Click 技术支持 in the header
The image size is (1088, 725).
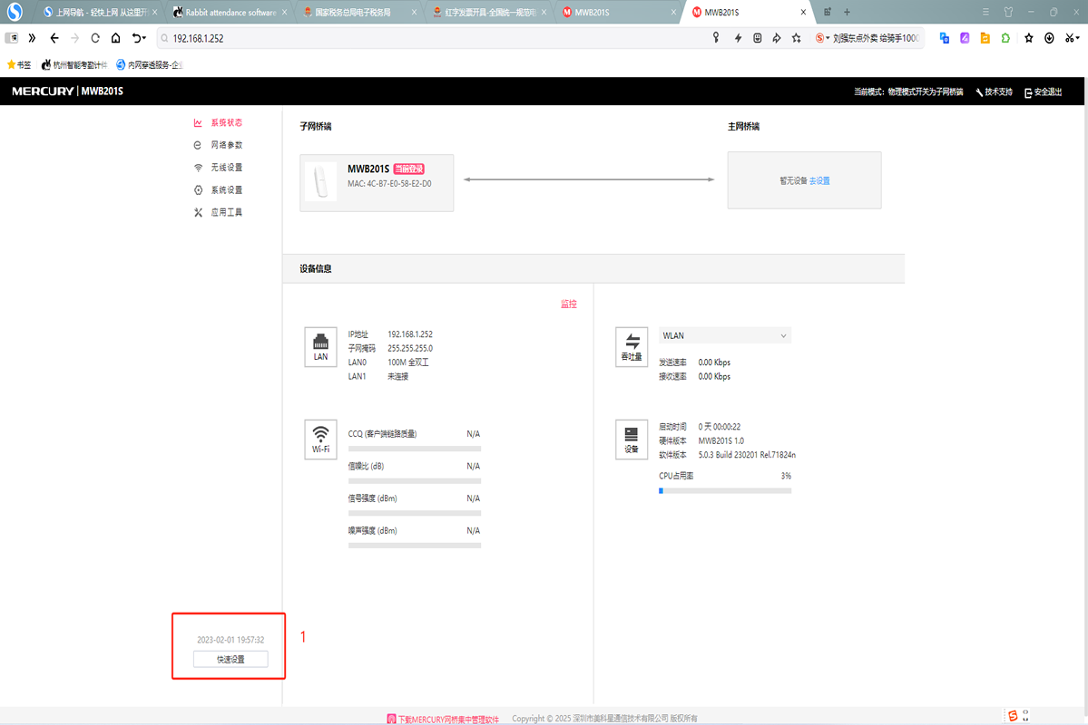pos(995,92)
